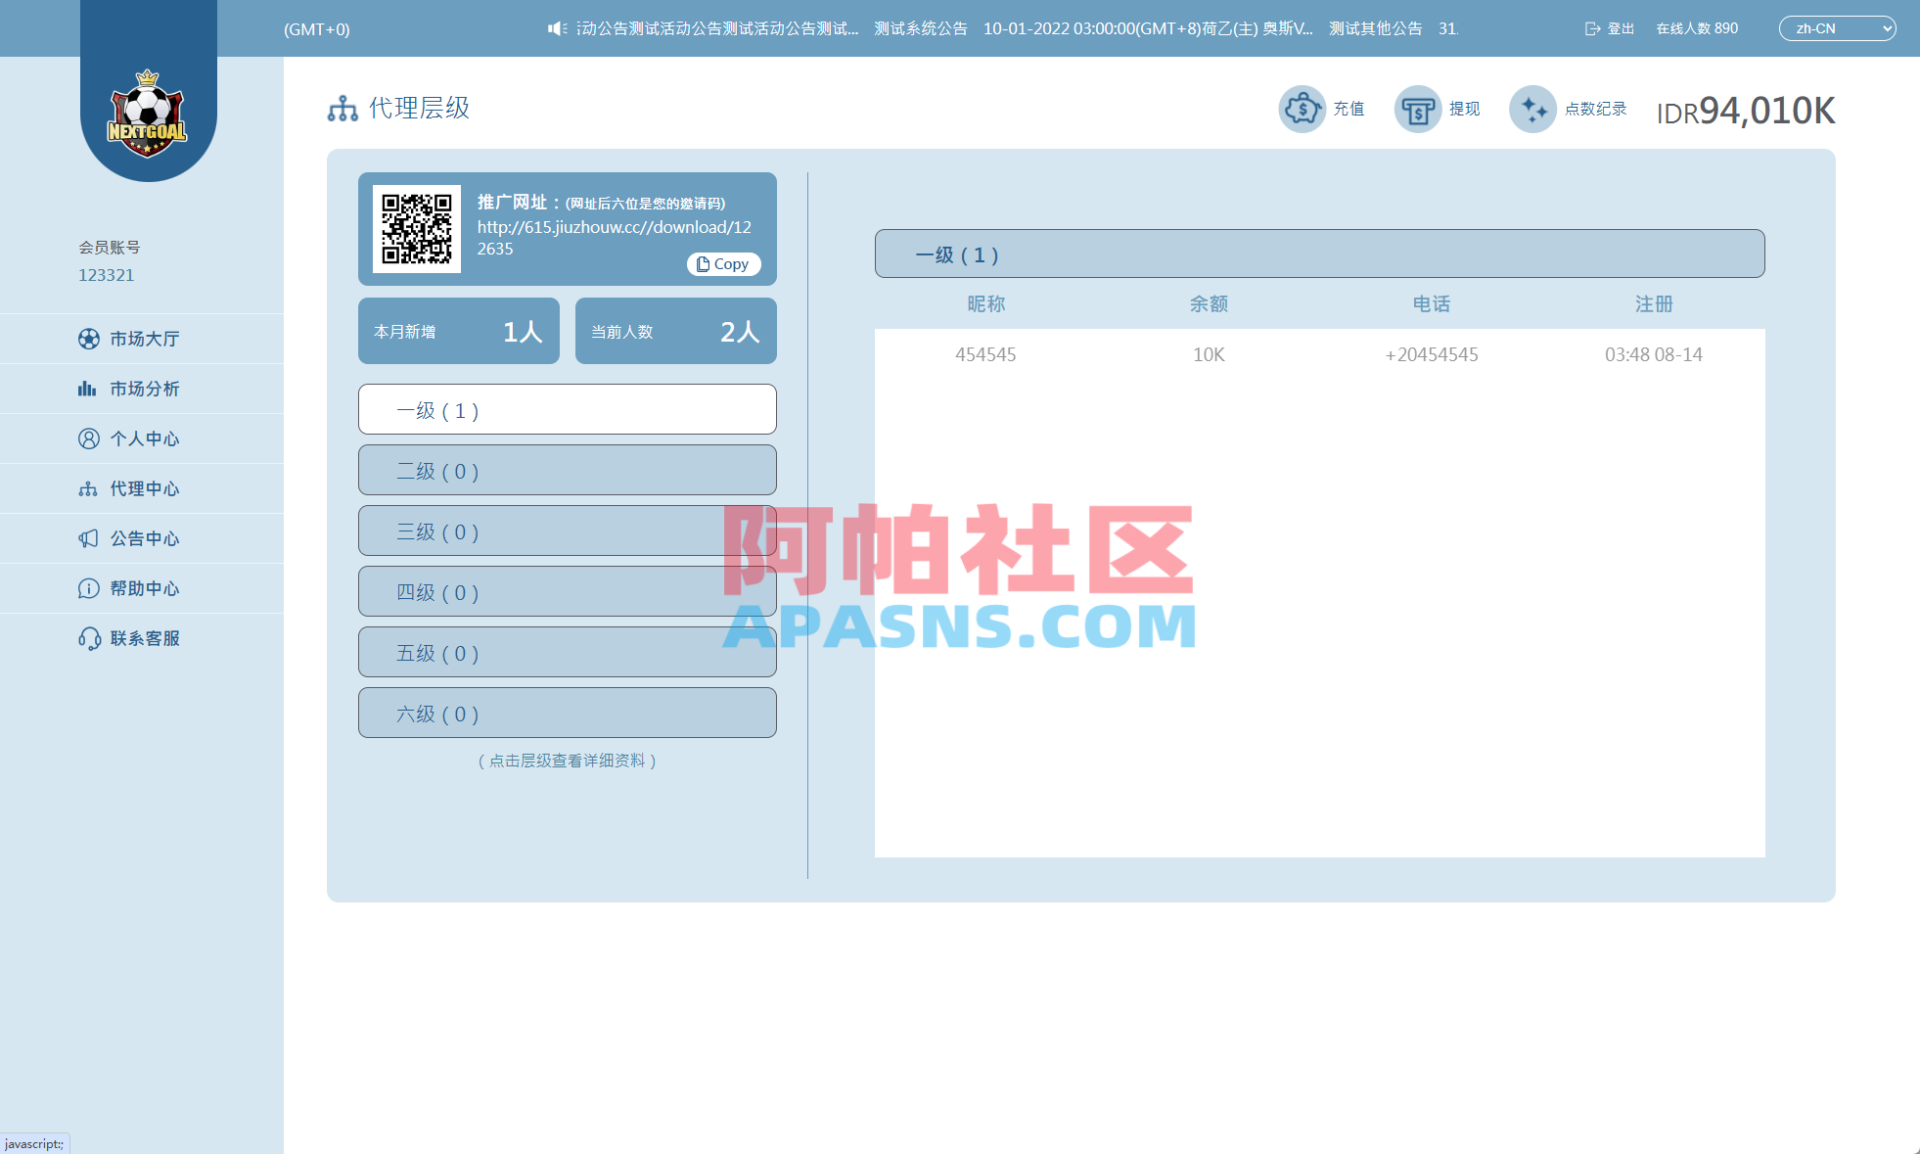The image size is (1920, 1154).
Task: Click the speaker announcement icon
Action: tap(559, 27)
